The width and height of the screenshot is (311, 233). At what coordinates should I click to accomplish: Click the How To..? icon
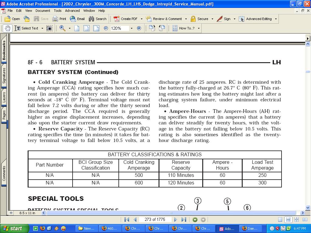(x=175, y=28)
